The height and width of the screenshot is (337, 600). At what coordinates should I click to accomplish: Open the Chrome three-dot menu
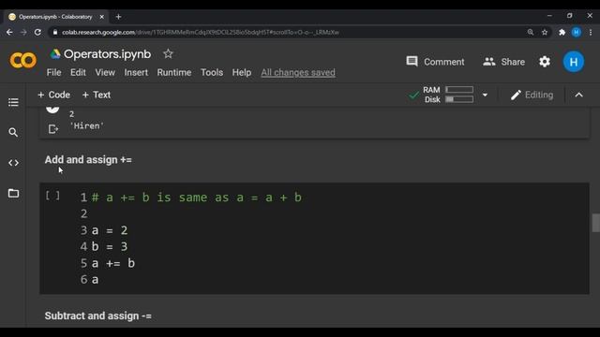(591, 32)
